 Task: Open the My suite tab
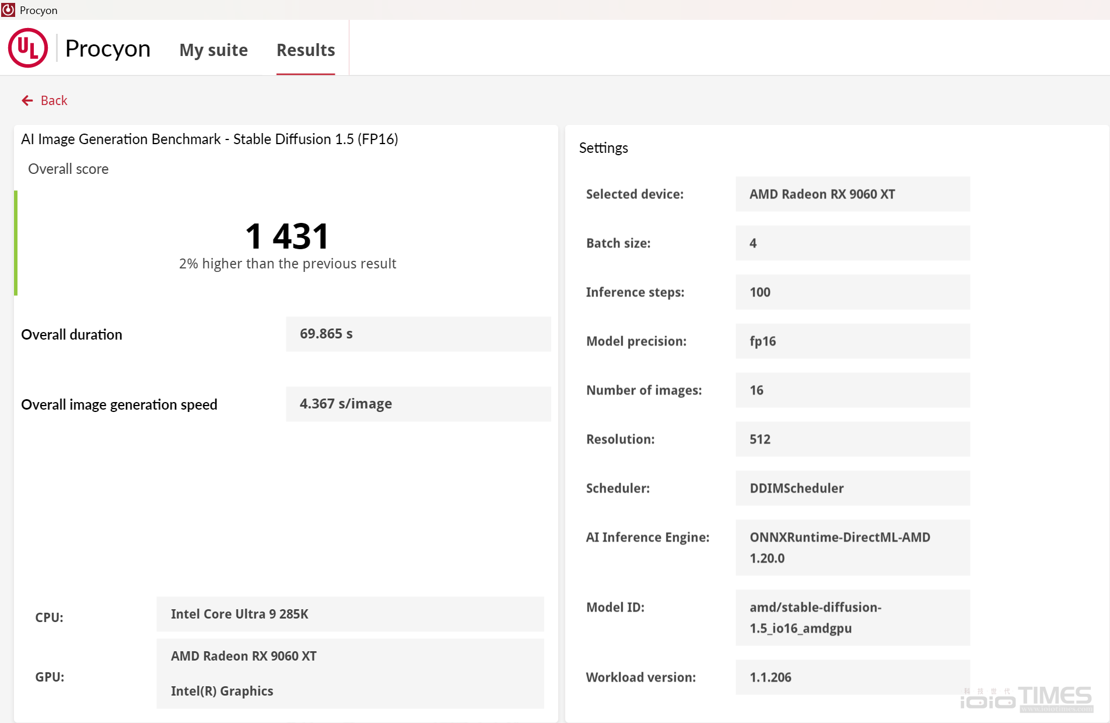point(213,50)
